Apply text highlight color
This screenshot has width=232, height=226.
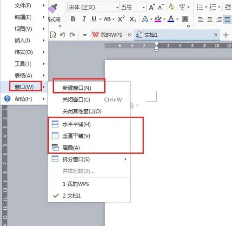[x=158, y=19]
